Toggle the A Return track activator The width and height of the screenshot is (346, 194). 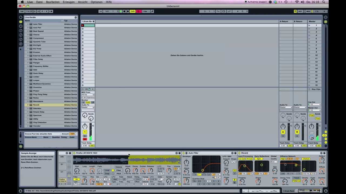[x=283, y=132]
